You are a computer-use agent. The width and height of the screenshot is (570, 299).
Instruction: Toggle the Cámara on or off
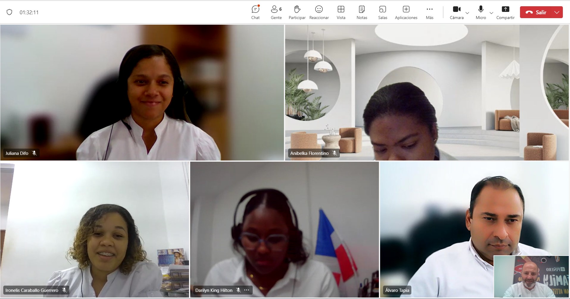(x=457, y=12)
